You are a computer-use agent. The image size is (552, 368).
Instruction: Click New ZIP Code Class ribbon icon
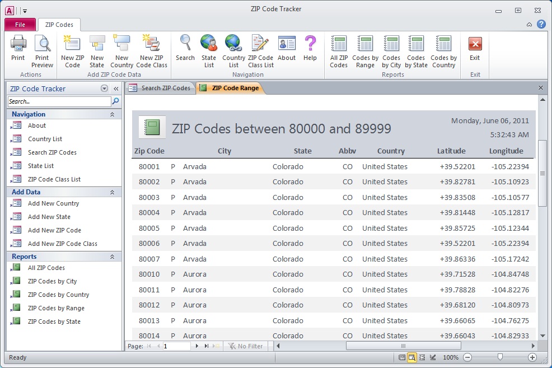click(x=151, y=43)
